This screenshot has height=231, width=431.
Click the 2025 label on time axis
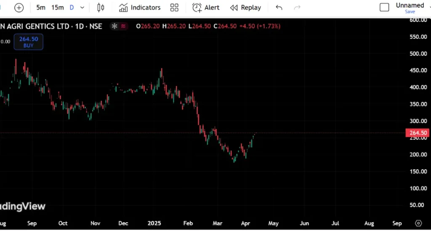[154, 223]
